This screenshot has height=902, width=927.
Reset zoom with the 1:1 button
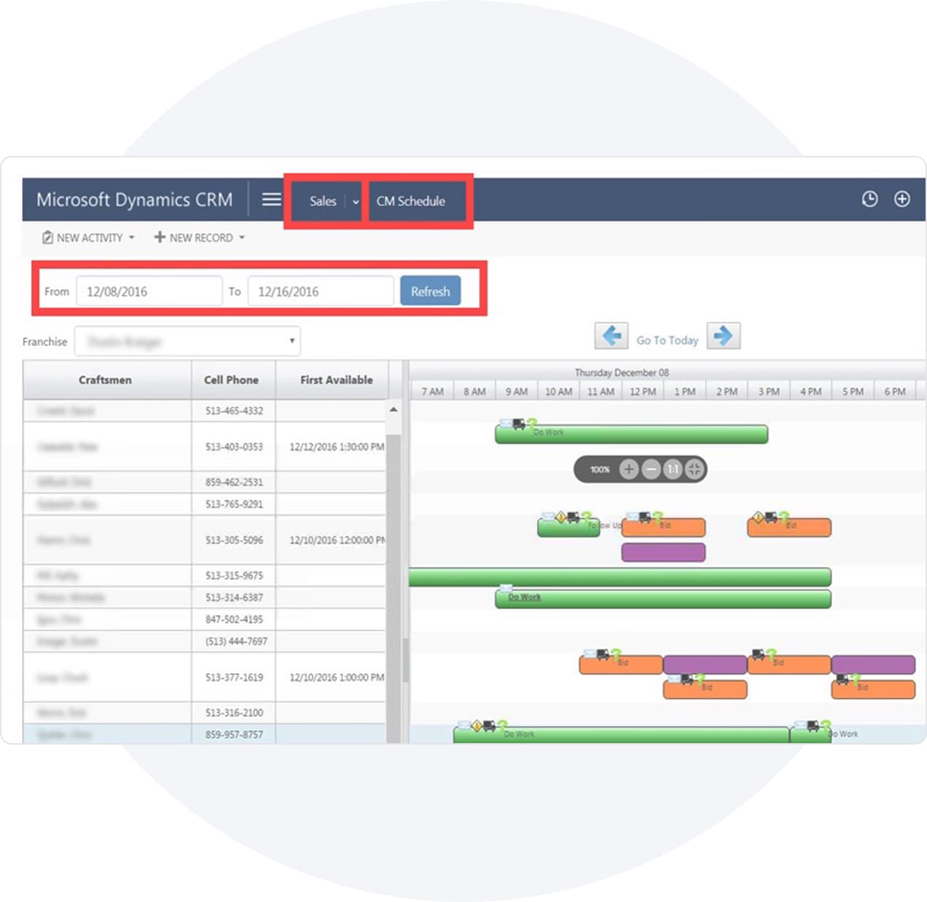673,469
